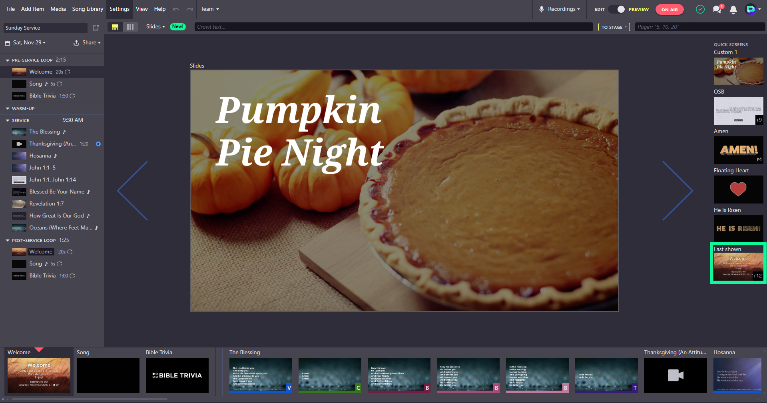Select The Blessing chorus slide marked C
767x403 pixels.
click(x=330, y=375)
